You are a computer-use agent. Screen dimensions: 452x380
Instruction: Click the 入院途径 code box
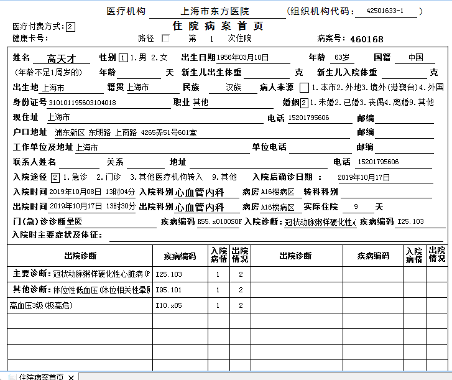tap(55, 177)
